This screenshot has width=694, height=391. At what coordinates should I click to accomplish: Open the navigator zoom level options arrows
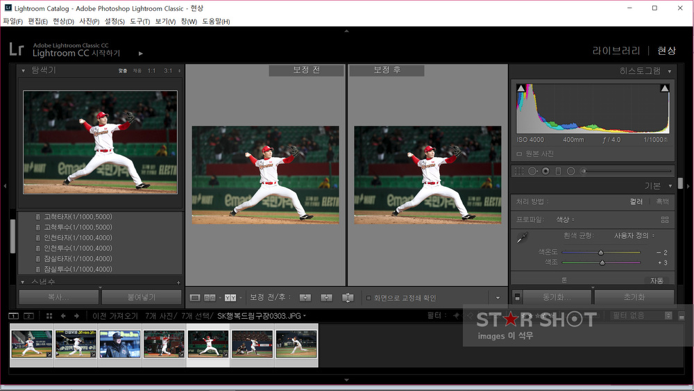(179, 71)
